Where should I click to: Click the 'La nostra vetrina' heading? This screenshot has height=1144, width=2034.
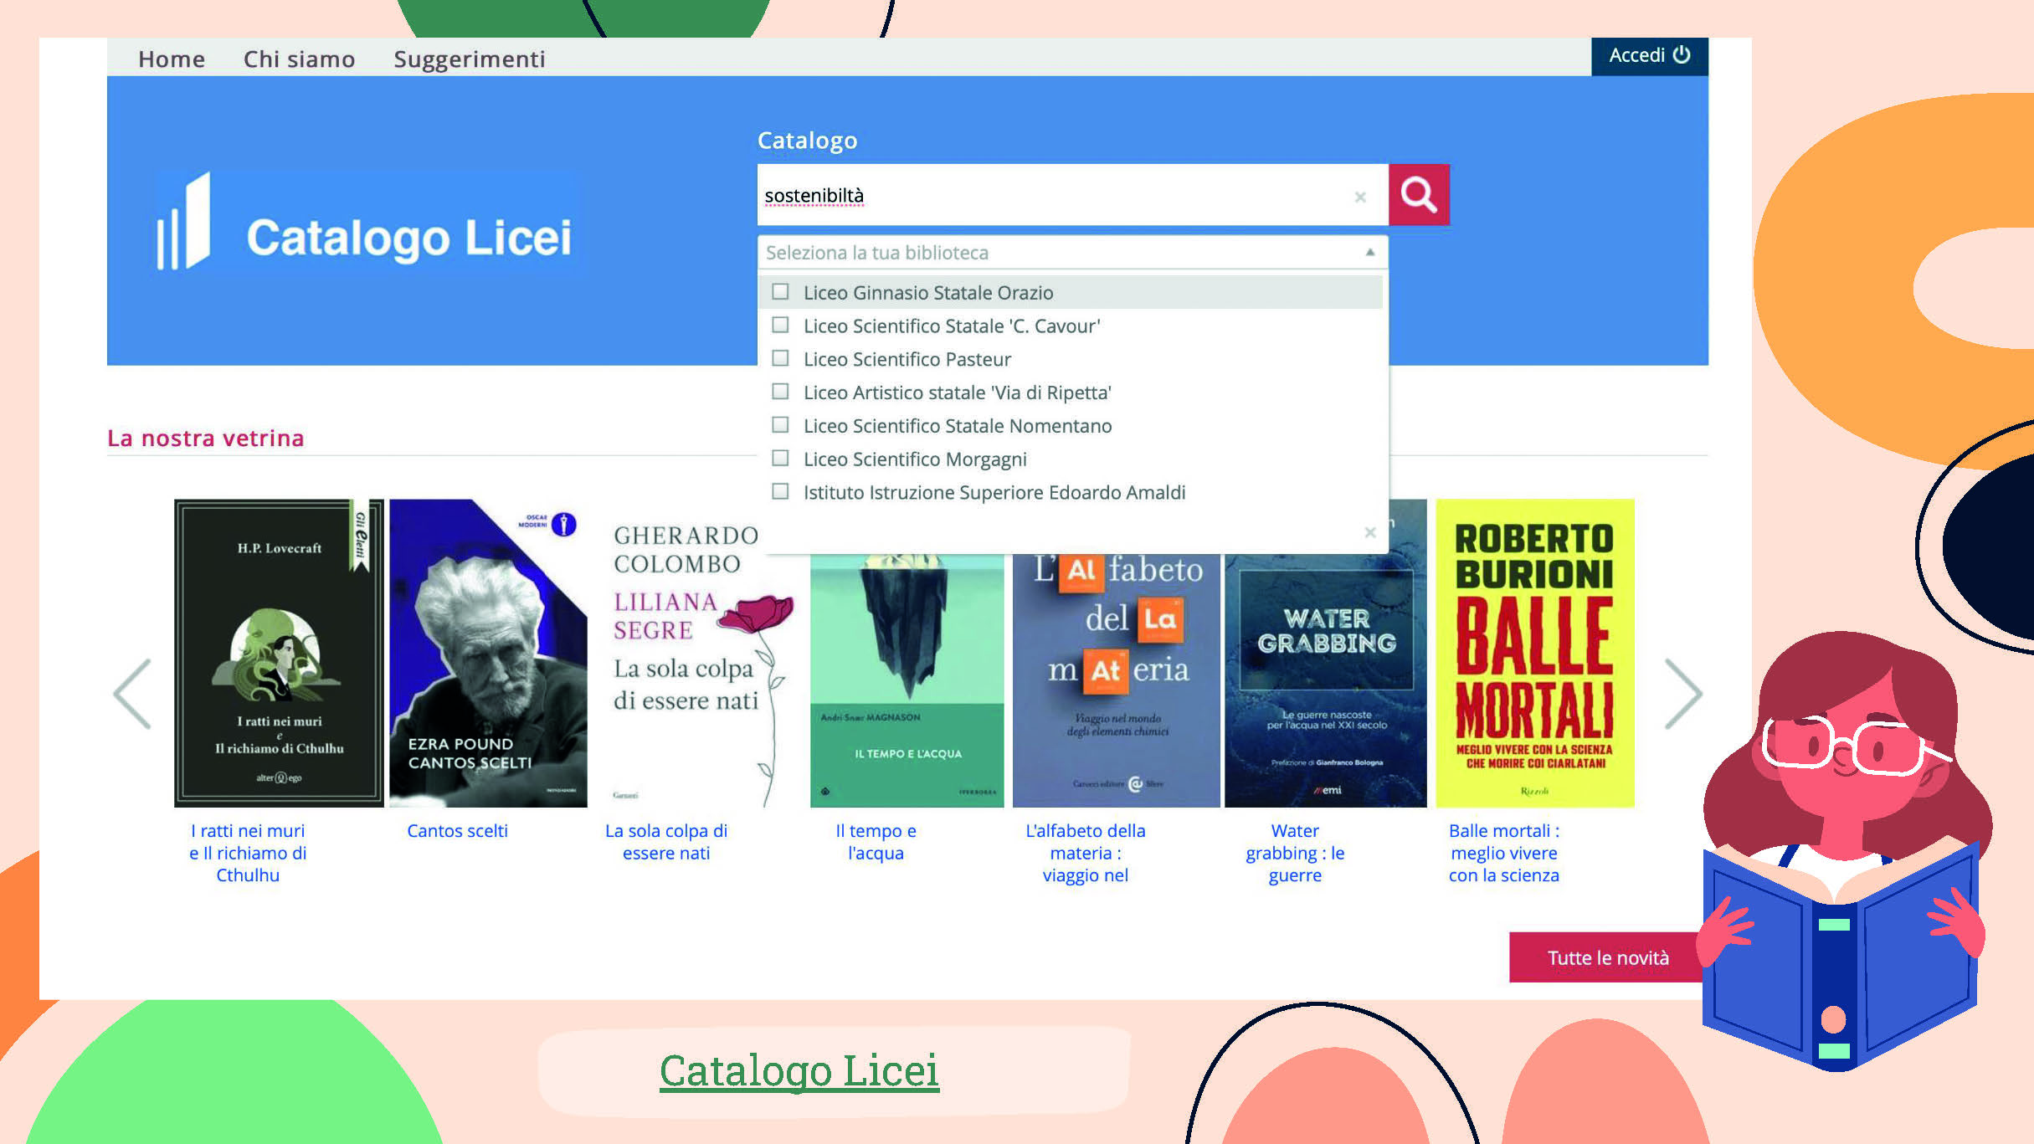[x=205, y=438]
